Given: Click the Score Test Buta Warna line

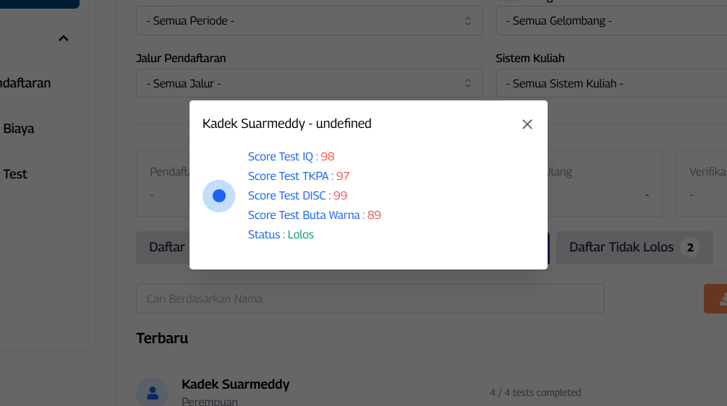Looking at the screenshot, I should pos(314,215).
